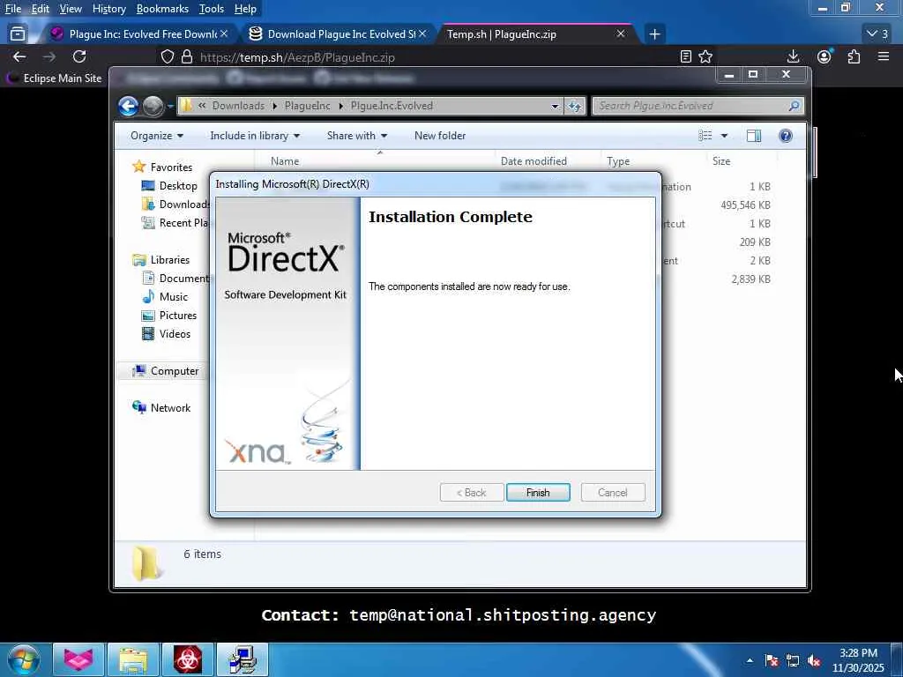Click the Cancel button in the DirectX dialog
The image size is (903, 677).
(x=613, y=492)
